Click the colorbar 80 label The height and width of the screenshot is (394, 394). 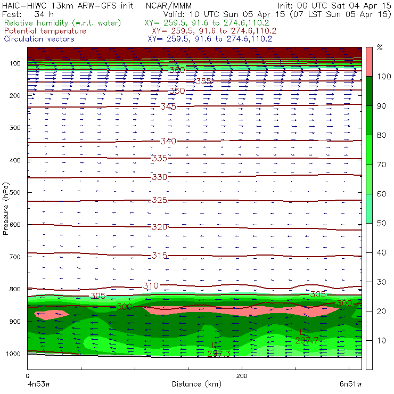381,135
